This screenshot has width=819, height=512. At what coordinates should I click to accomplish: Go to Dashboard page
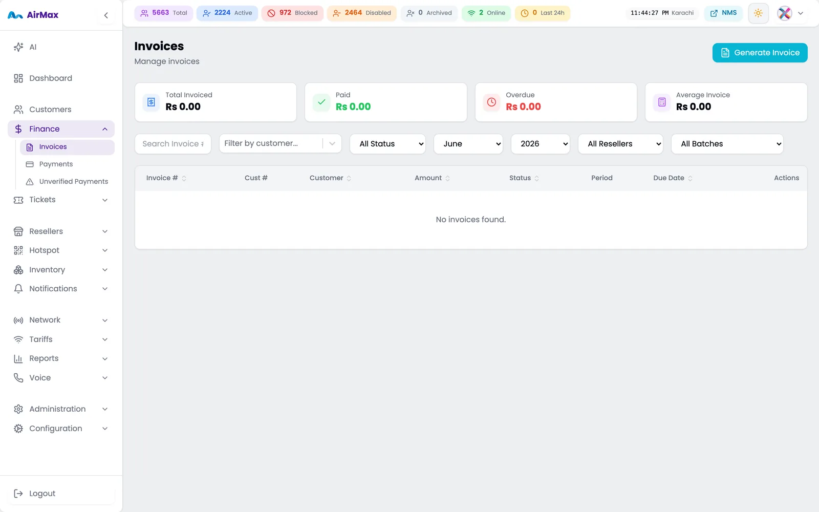[61, 78]
